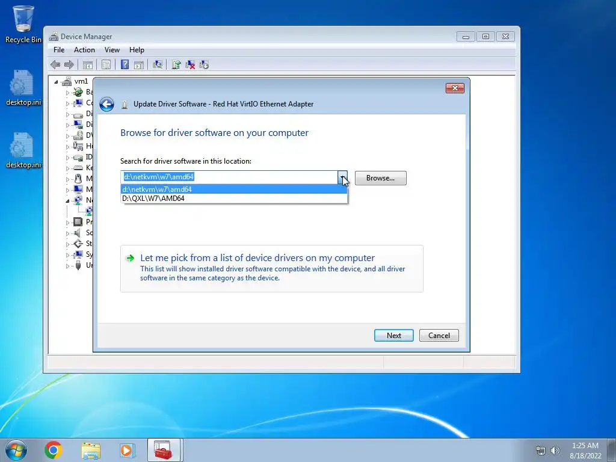
Task: Expand the Computer category triangle in device tree
Action: (x=67, y=103)
